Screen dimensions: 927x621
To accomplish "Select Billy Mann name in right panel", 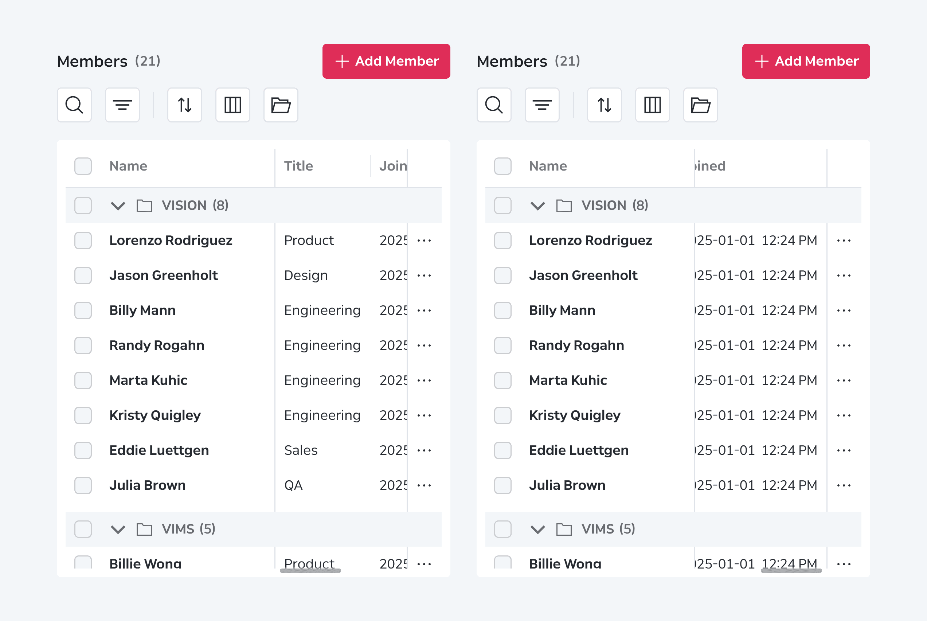I will (562, 310).
